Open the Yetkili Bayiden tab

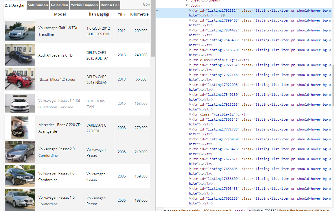tap(84, 5)
